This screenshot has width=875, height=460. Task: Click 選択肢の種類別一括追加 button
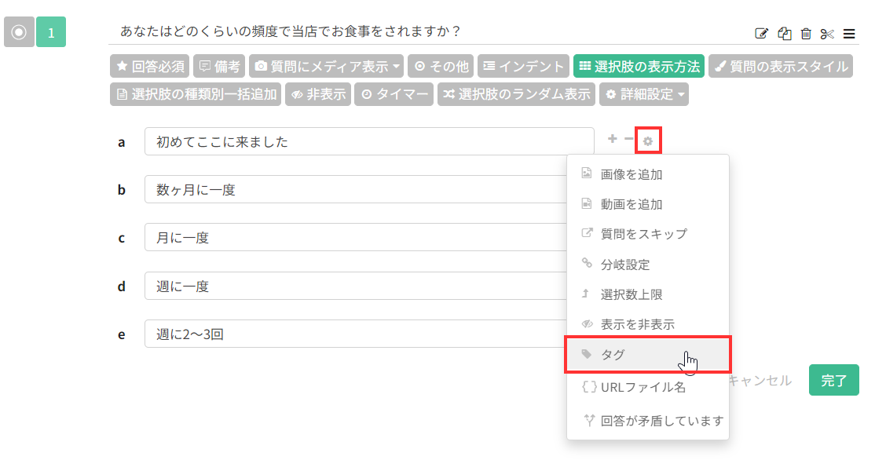pos(196,94)
